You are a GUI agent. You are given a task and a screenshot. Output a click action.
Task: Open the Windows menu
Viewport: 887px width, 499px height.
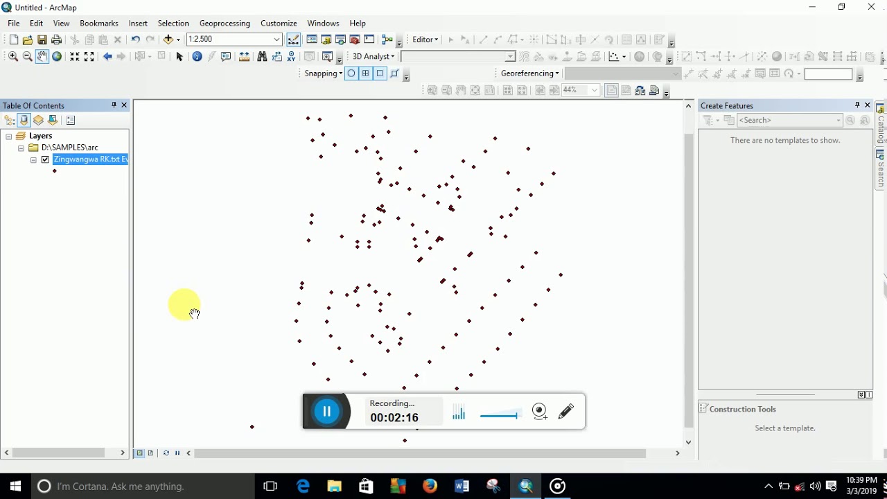coord(323,24)
